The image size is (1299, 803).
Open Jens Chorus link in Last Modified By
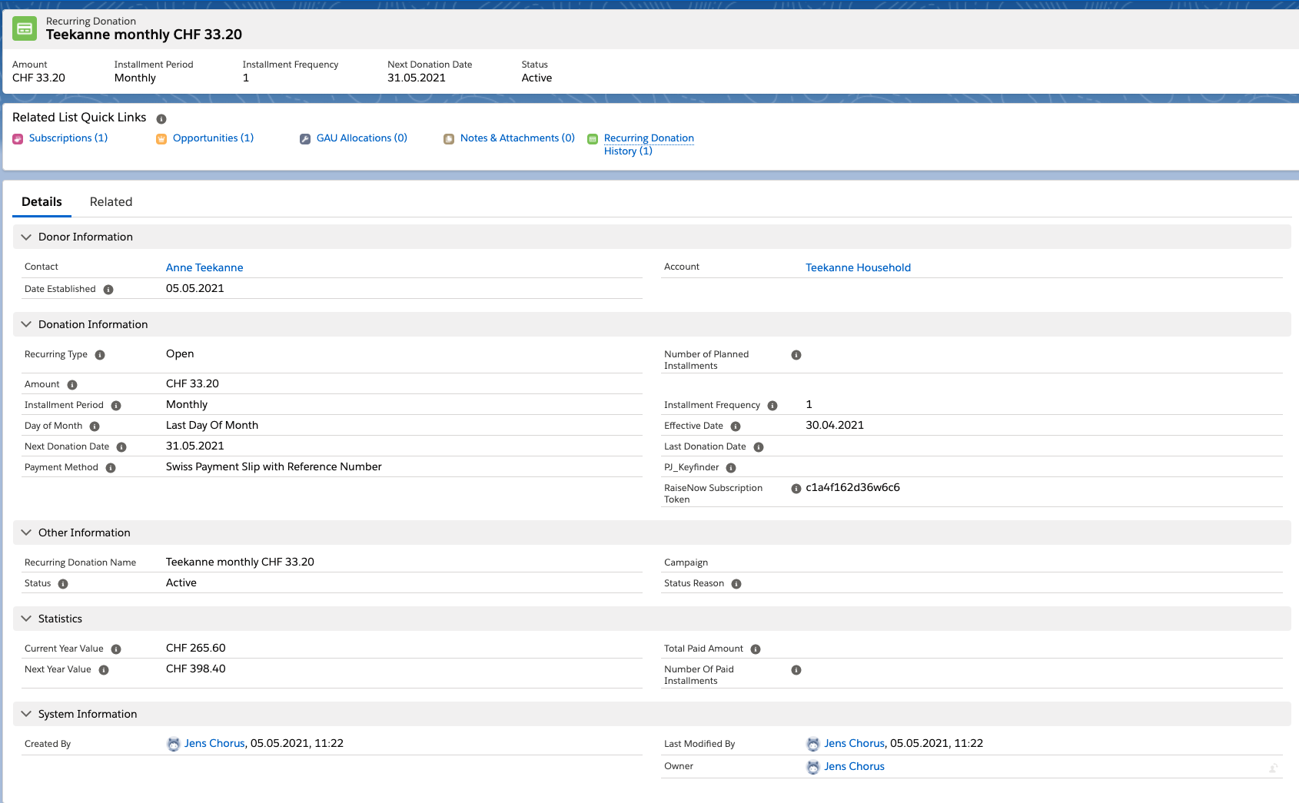click(855, 744)
